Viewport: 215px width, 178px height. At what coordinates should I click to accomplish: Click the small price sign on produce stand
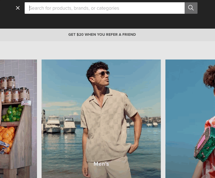coord(26,102)
